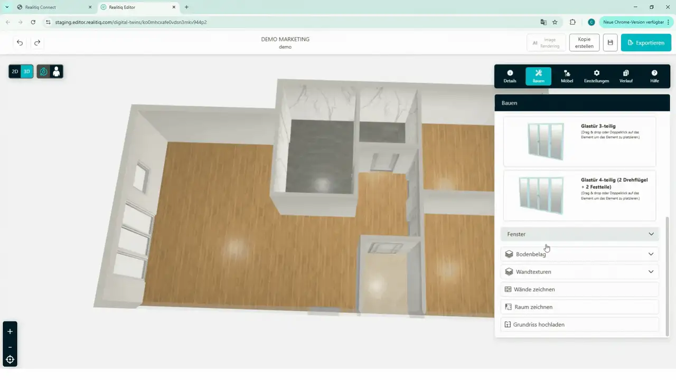Click the browser back arrow

[8, 22]
